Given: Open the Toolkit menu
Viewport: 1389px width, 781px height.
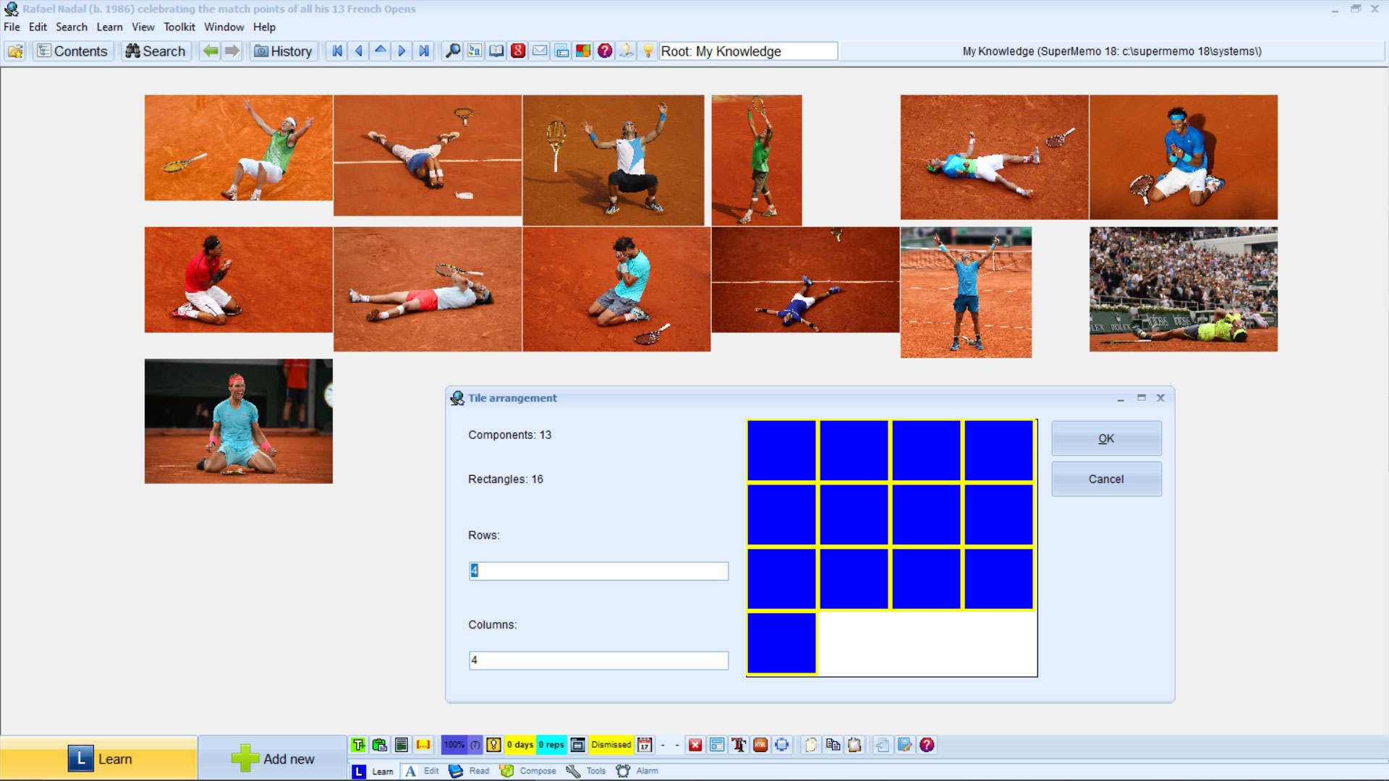Looking at the screenshot, I should [179, 27].
